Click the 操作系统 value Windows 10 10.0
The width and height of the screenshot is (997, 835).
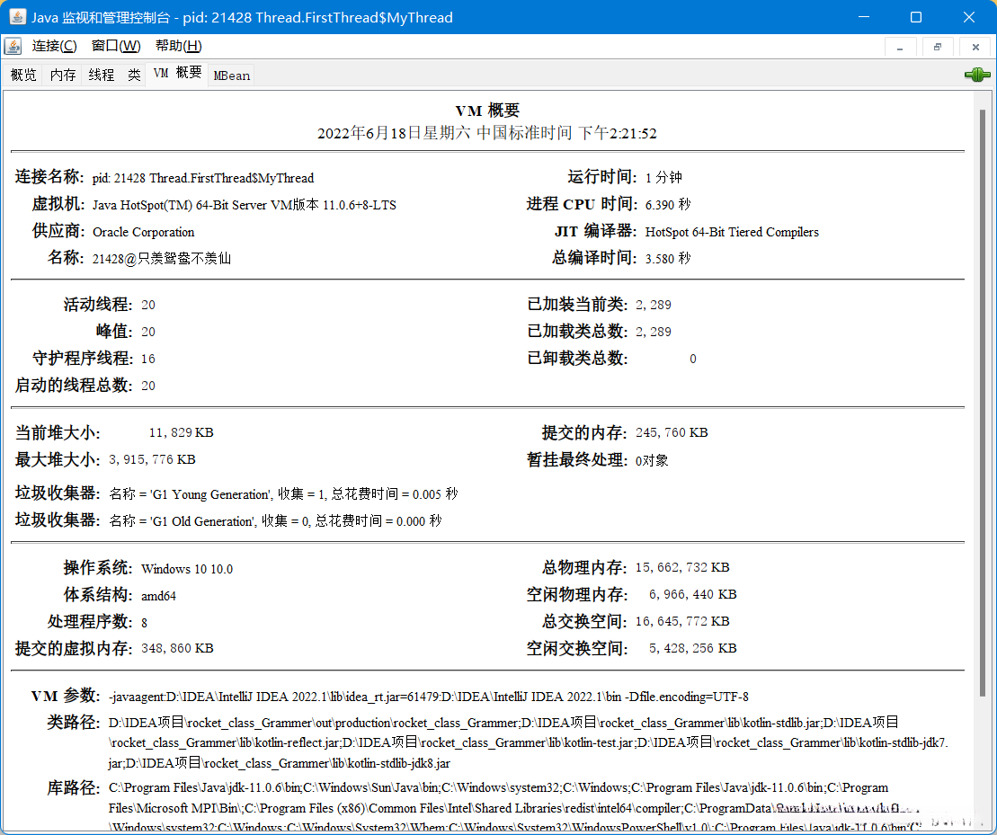tap(187, 569)
